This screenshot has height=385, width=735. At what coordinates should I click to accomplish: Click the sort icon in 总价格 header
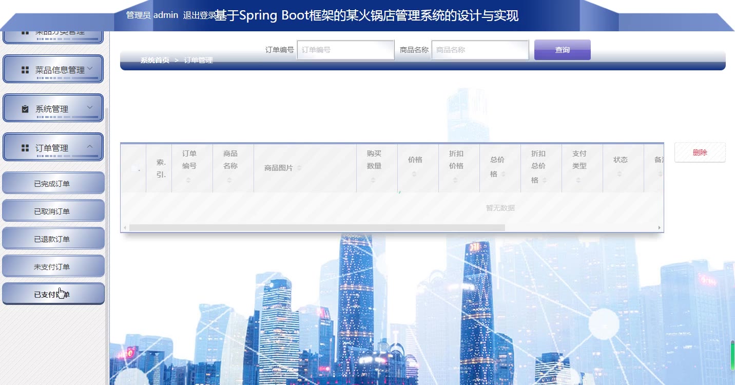504,175
